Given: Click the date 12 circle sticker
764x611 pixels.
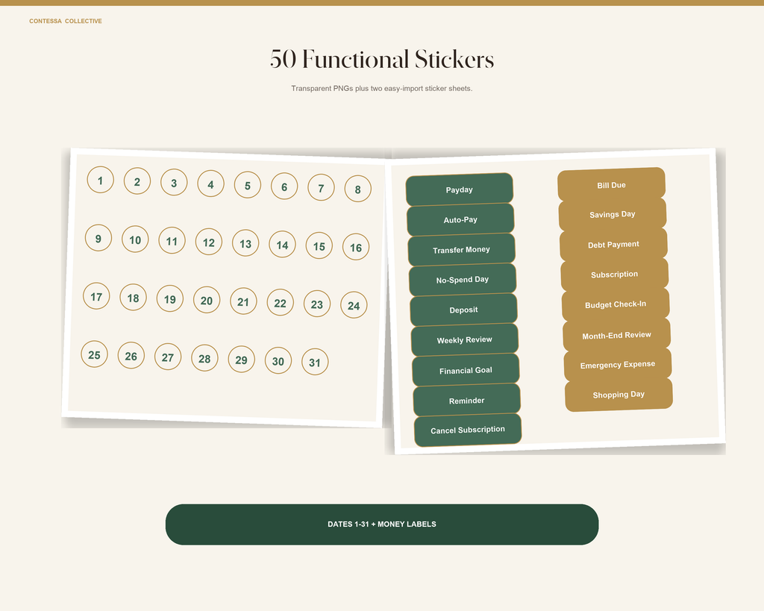Looking at the screenshot, I should (x=209, y=242).
